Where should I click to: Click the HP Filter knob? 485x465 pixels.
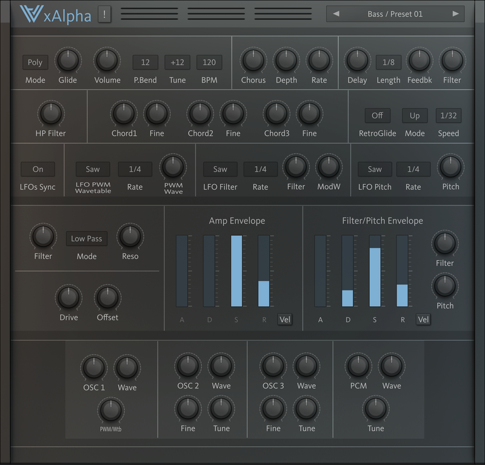click(x=50, y=113)
